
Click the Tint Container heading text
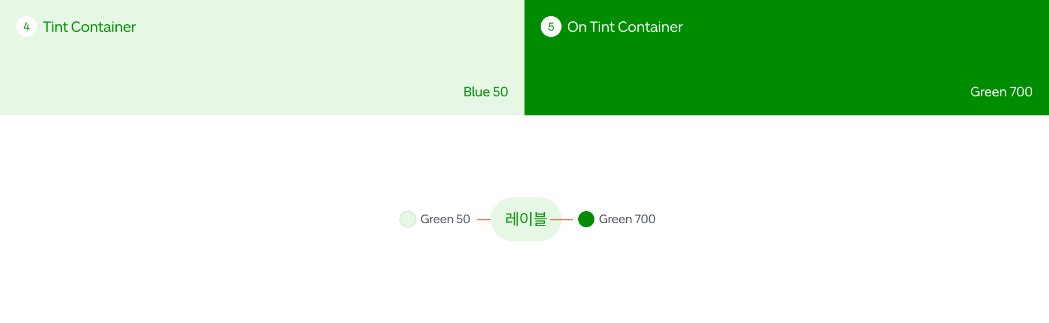pyautogui.click(x=89, y=27)
